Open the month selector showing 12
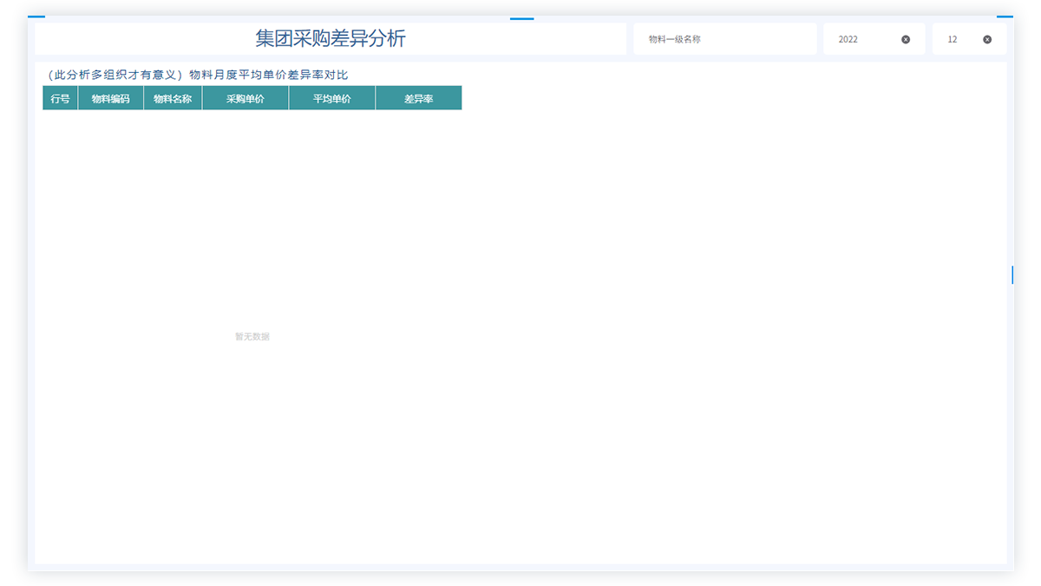This screenshot has height=586, width=1041. [969, 39]
